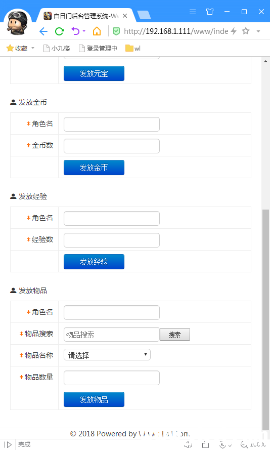The height and width of the screenshot is (450, 270).
Task: Reload the page with the green refresh icon
Action: pos(59,31)
